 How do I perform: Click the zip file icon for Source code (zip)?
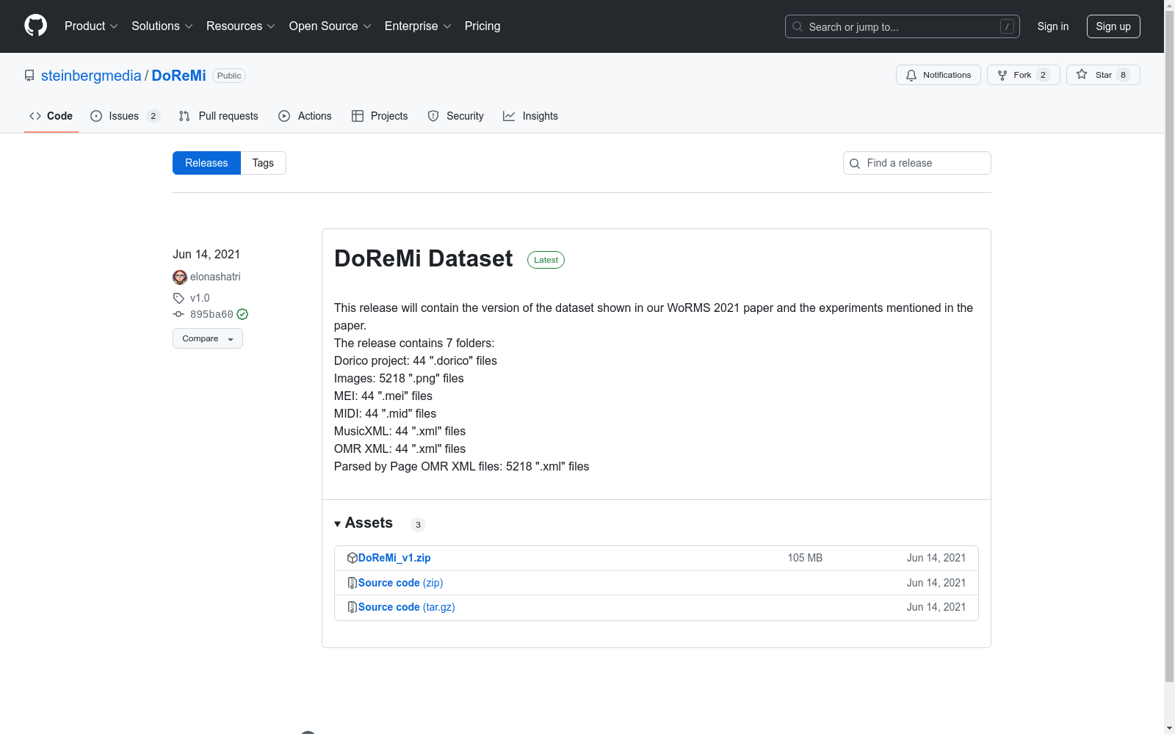(x=352, y=583)
